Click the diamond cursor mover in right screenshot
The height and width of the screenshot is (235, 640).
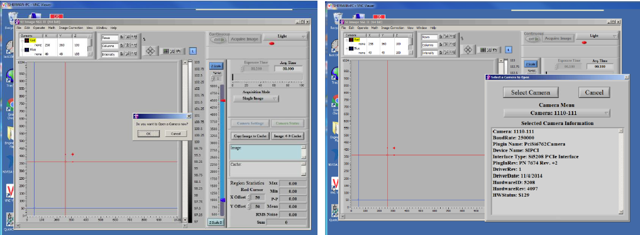pos(468,50)
